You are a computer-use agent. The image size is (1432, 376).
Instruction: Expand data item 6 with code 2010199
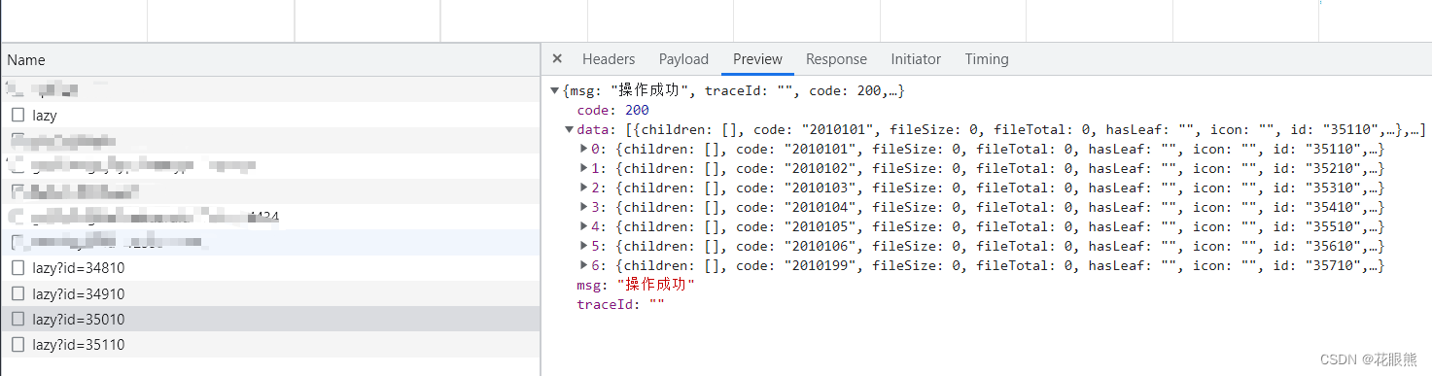click(584, 265)
